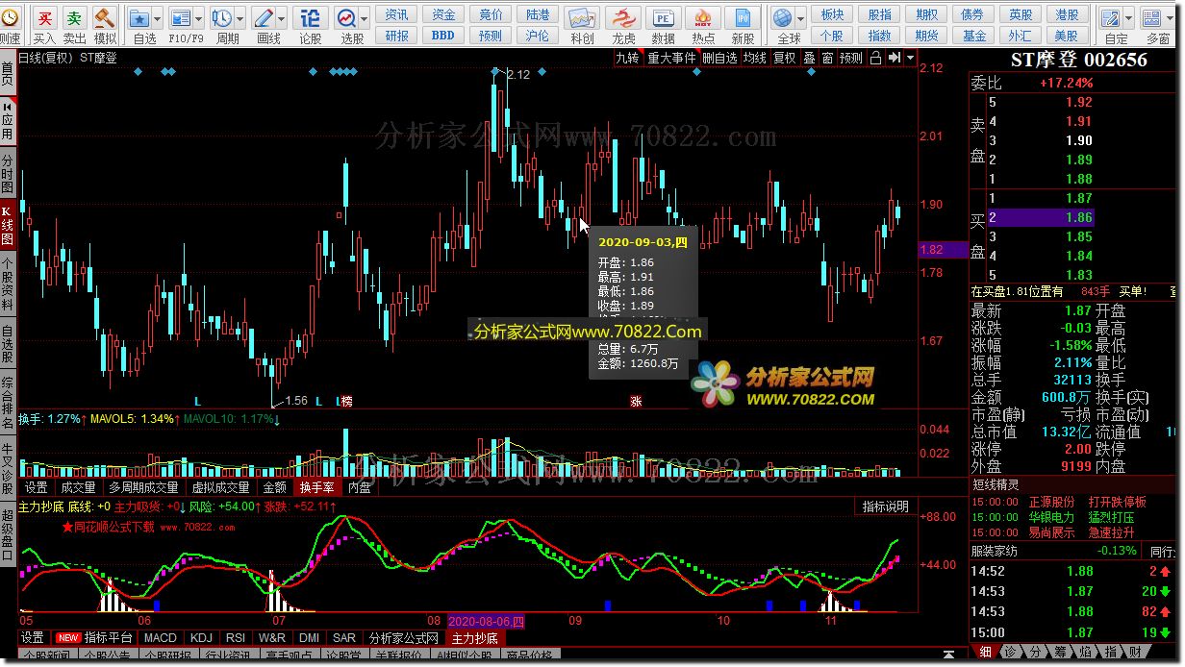Switch to the 分时图 sidebar tab
Image resolution: width=1185 pixels, height=667 pixels.
8,174
